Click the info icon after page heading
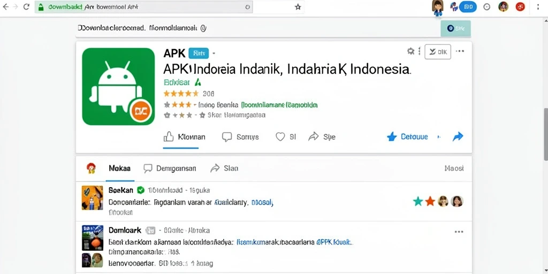Screen dimensions: 548x274 tap(203, 28)
